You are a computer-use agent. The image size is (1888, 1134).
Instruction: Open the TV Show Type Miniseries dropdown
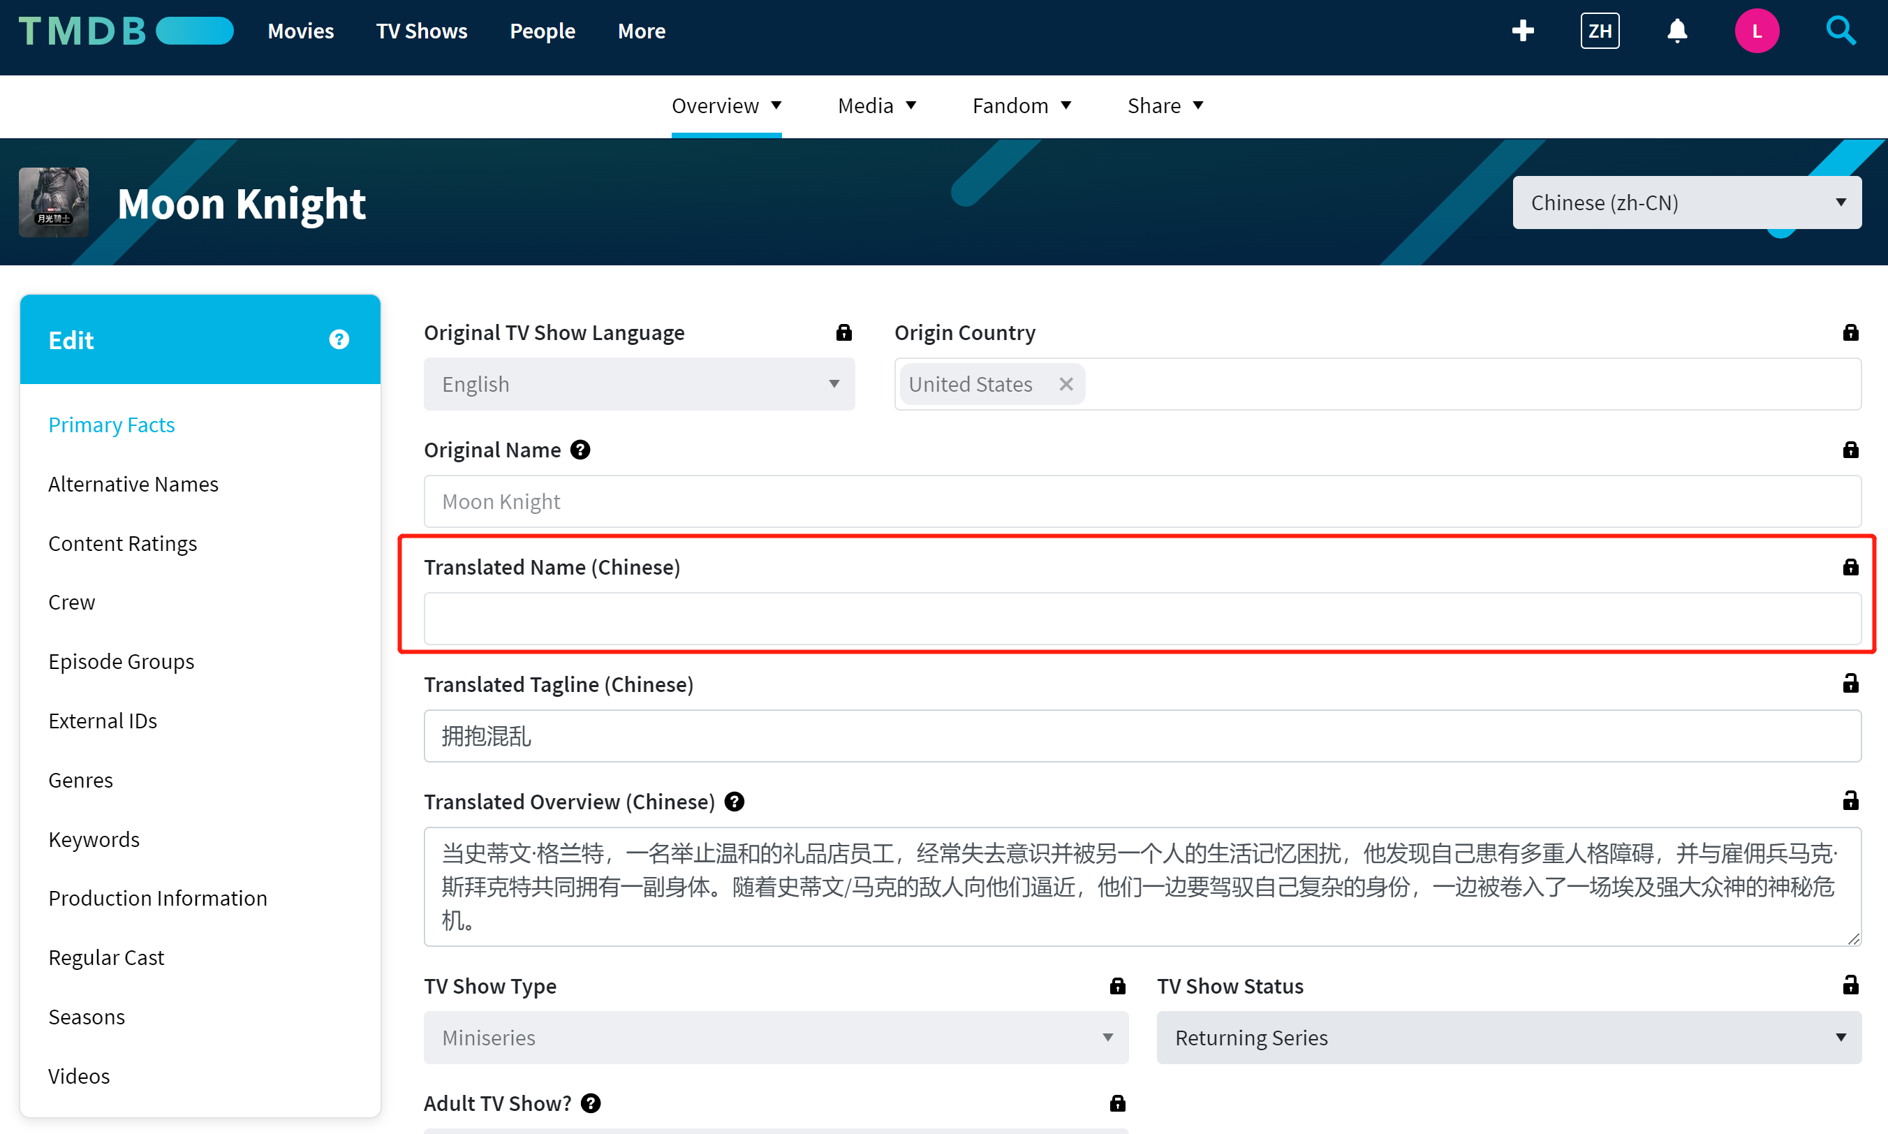point(776,1038)
